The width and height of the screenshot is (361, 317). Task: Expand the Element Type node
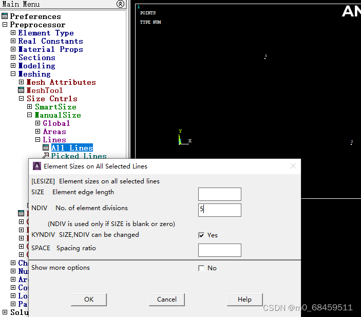[x=13, y=33]
